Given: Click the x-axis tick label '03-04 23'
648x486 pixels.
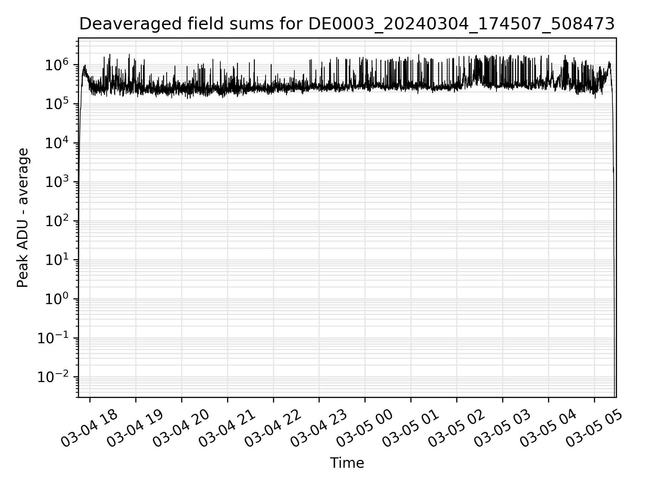Looking at the screenshot, I should tap(319, 429).
